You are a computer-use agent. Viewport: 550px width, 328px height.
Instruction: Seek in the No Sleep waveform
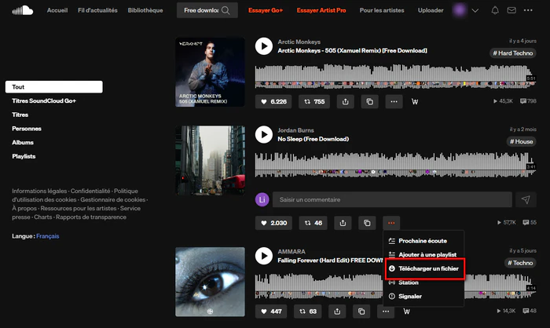(x=395, y=164)
